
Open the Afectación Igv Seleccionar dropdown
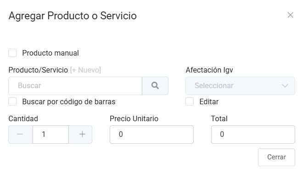240,86
